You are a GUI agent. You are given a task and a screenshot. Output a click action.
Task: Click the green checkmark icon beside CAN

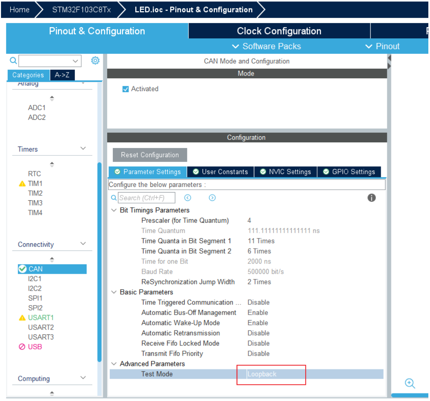tap(22, 269)
